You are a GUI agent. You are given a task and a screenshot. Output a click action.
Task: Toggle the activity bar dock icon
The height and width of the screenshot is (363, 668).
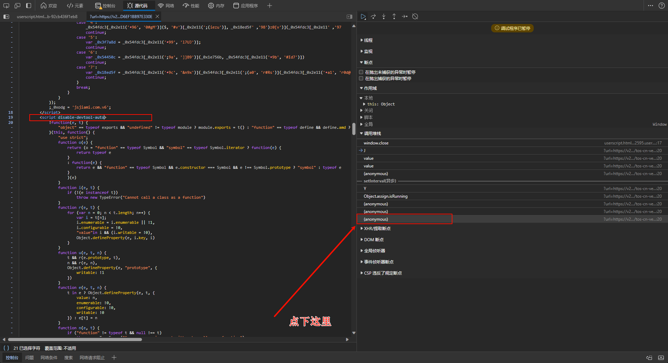[29, 6]
